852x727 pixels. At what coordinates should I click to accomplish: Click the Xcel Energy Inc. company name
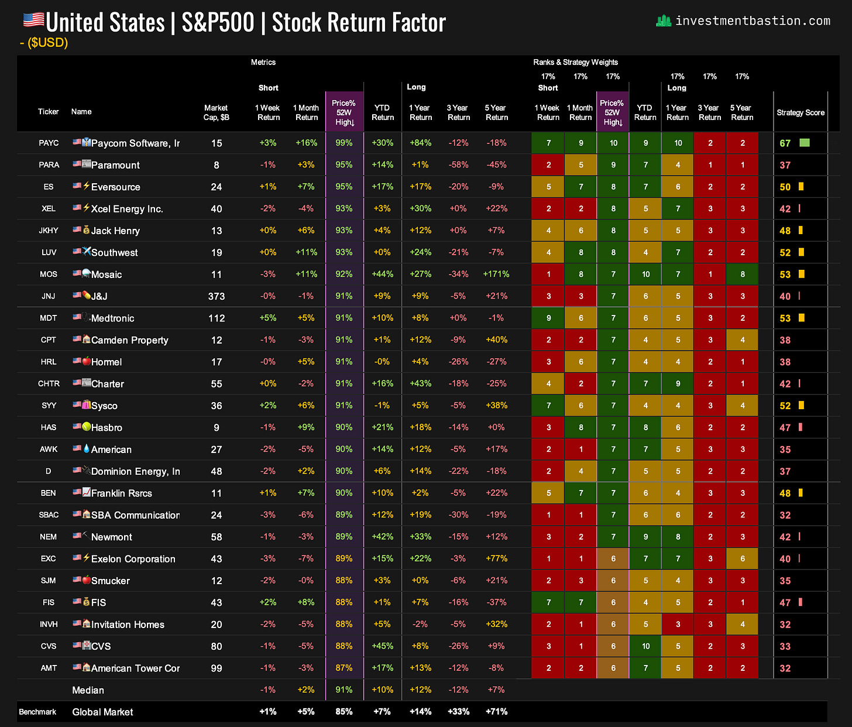(127, 209)
